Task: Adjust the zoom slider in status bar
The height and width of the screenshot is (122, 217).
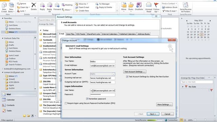Action: (x=205, y=120)
